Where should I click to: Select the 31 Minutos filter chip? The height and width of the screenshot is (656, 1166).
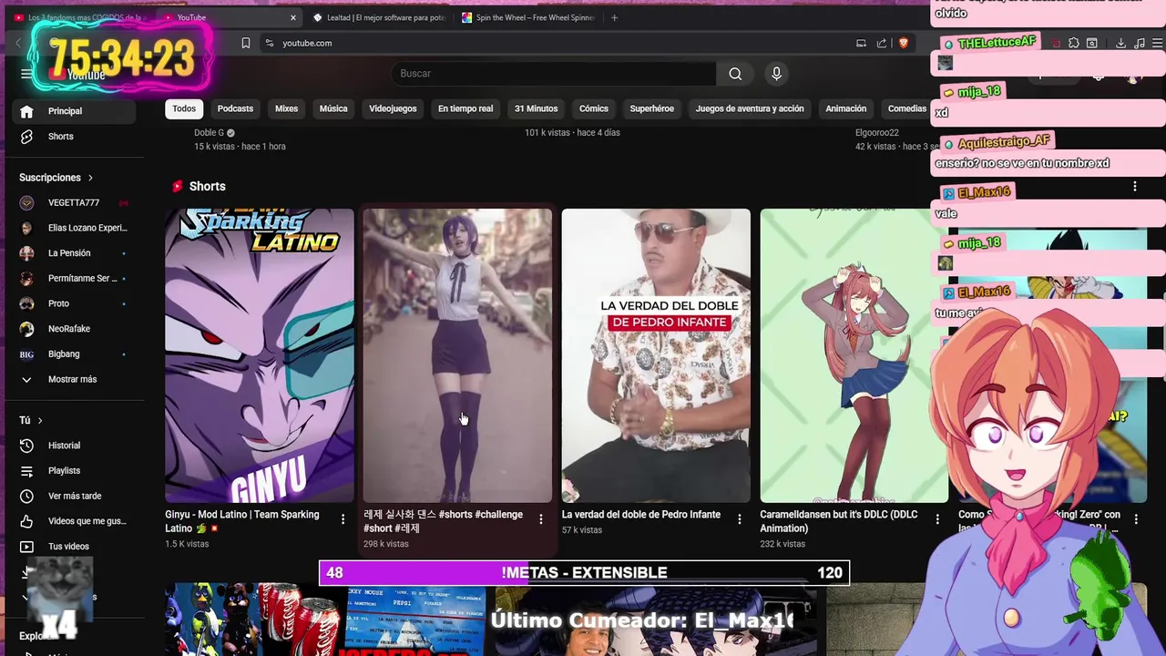[536, 108]
